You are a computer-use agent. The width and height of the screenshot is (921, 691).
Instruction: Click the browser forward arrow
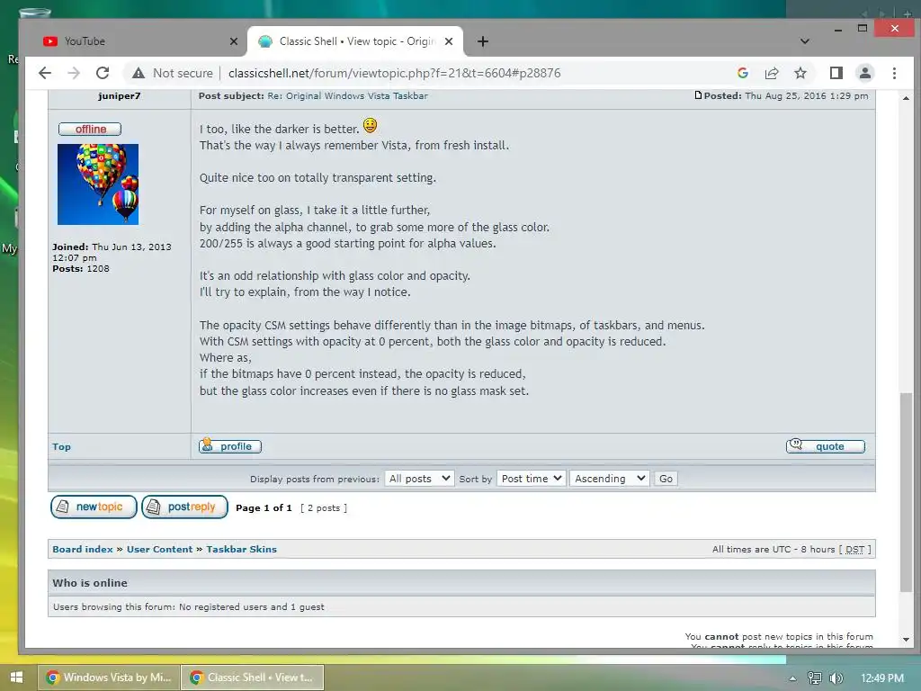[x=74, y=73]
